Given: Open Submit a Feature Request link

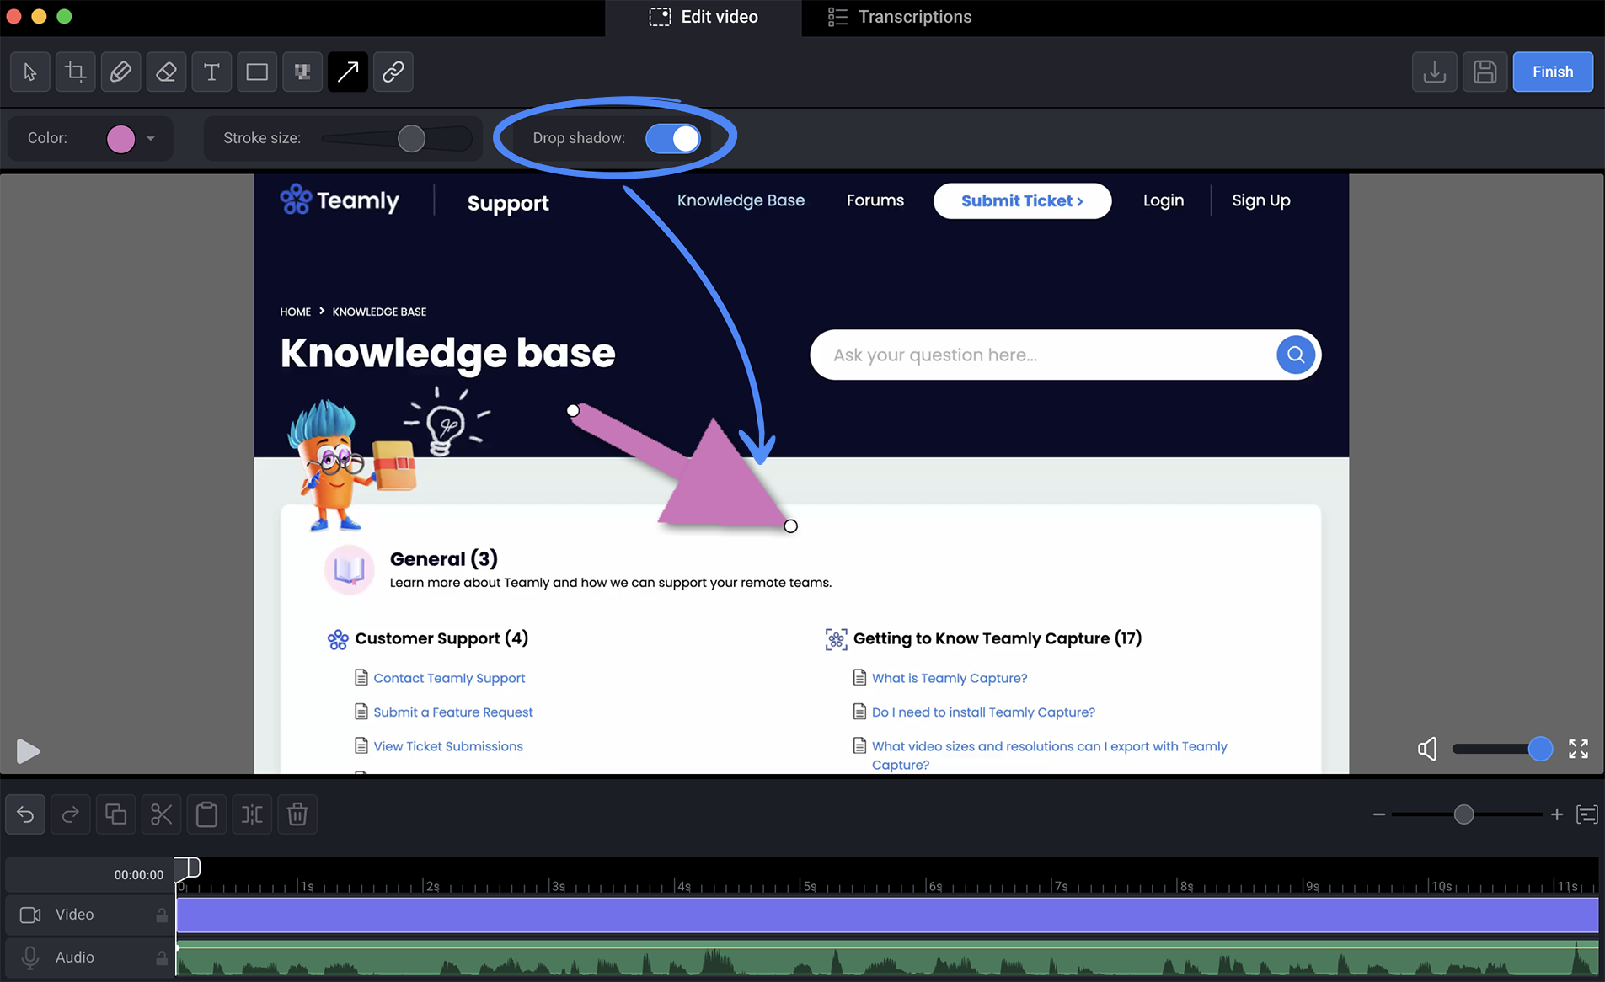Looking at the screenshot, I should [x=452, y=712].
